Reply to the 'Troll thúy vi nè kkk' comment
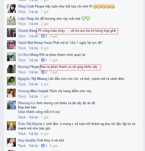Image resolution: width=145 pixels, height=151 pixels. (33, 146)
